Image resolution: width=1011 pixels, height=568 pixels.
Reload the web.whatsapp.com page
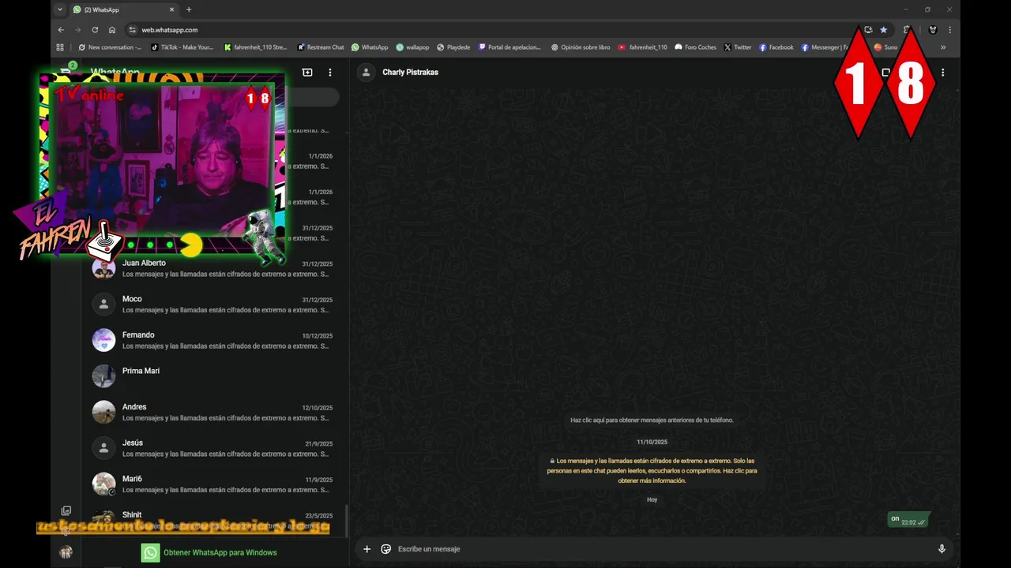[95, 30]
